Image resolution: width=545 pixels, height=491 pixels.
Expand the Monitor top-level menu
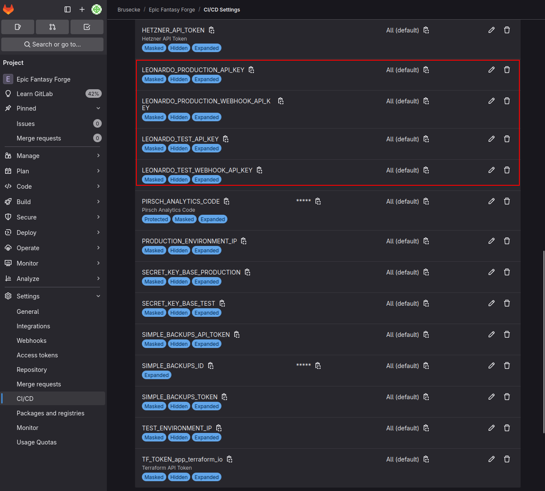click(x=53, y=263)
